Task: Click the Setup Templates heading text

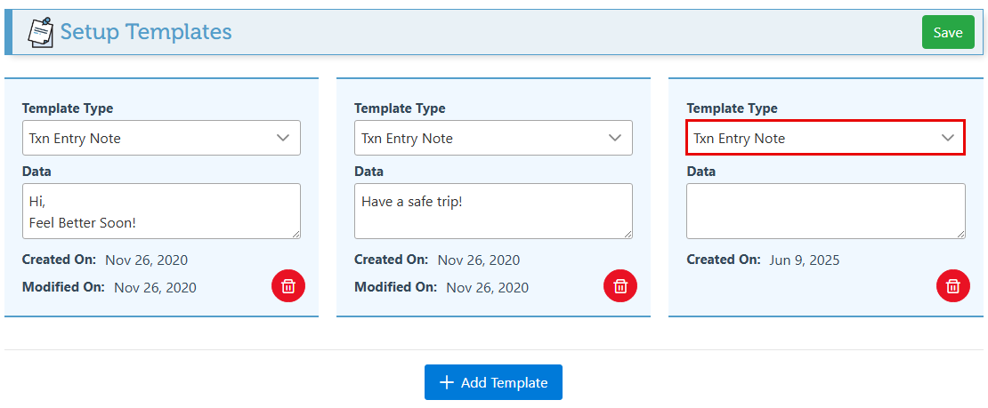Action: pyautogui.click(x=146, y=32)
